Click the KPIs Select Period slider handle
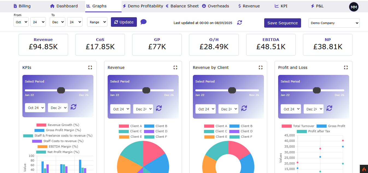Image resolution: width=368 pixels, height=173 pixels. (61, 90)
